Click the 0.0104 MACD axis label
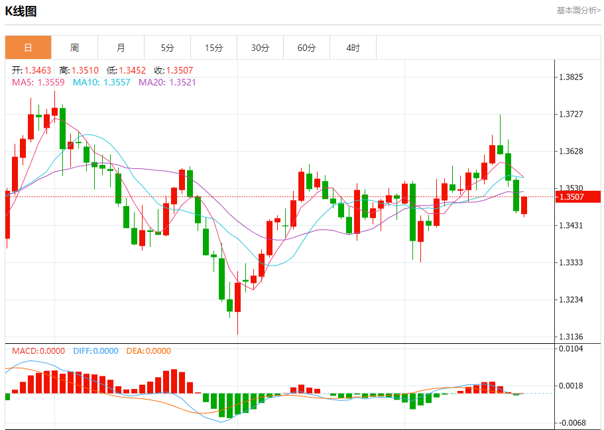This screenshot has height=430, width=604. click(571, 349)
